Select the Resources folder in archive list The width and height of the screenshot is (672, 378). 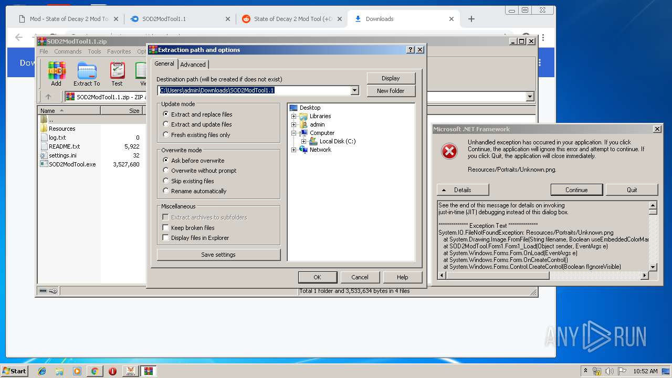point(62,129)
